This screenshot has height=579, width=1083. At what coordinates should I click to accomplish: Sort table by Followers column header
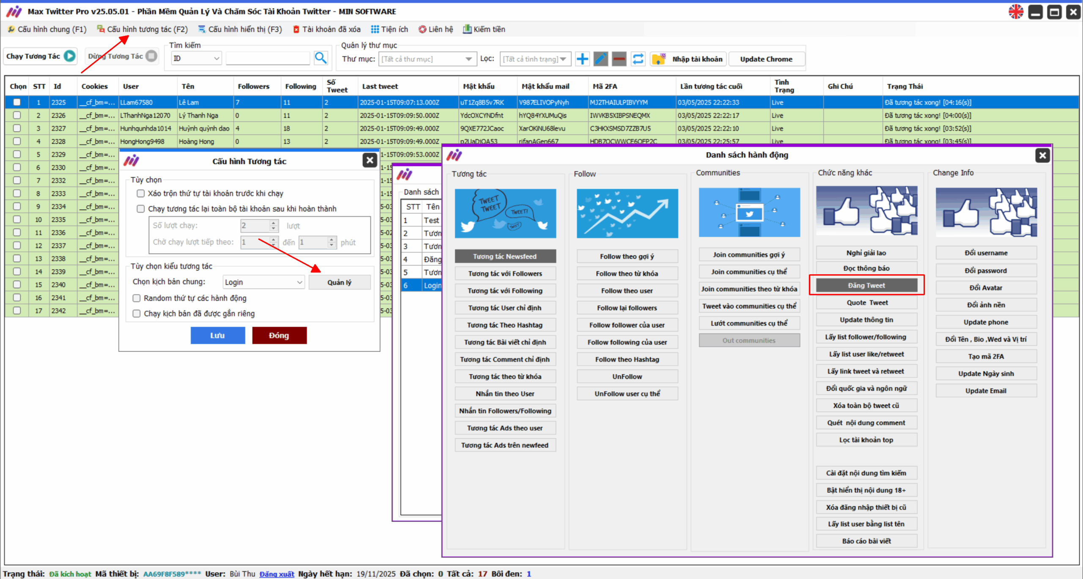click(x=253, y=86)
